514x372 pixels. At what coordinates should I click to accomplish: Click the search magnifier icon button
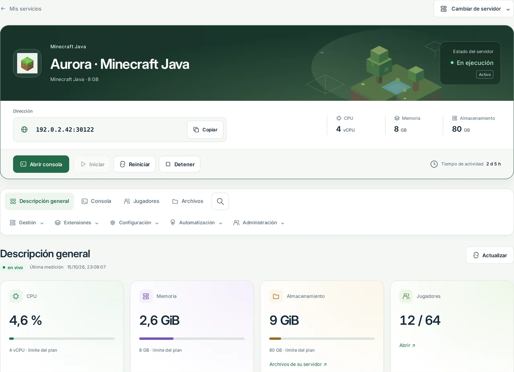pyautogui.click(x=220, y=201)
